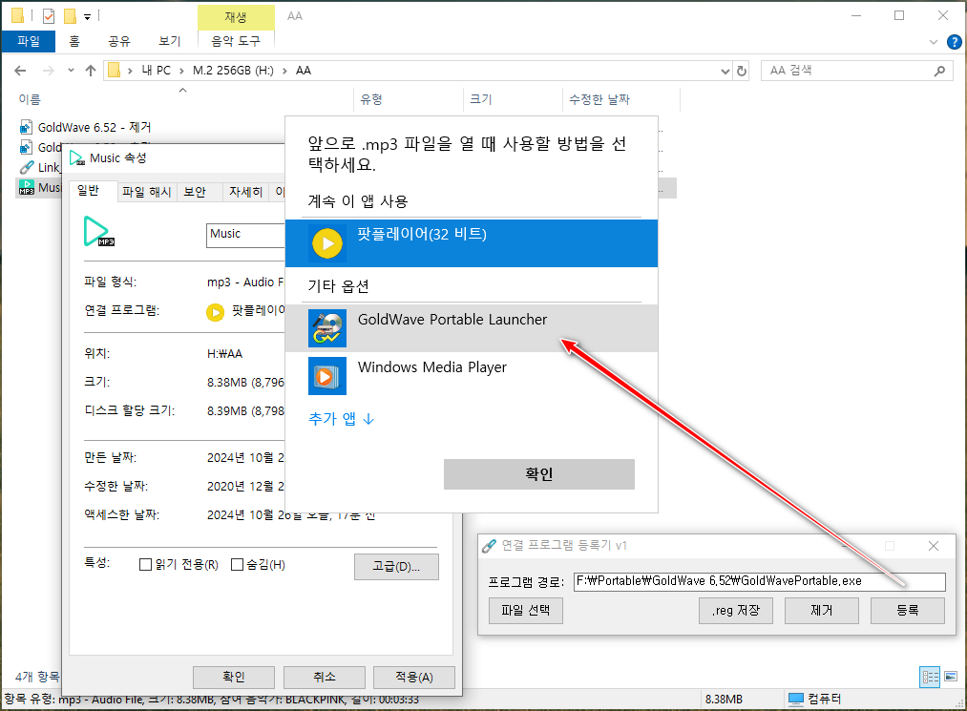
Task: Click folder icon in address bar
Action: pyautogui.click(x=115, y=71)
